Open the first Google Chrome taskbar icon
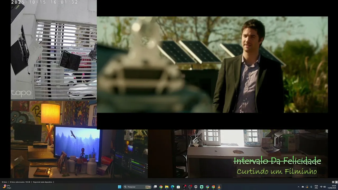The height and width of the screenshot is (190, 338). coord(161,187)
